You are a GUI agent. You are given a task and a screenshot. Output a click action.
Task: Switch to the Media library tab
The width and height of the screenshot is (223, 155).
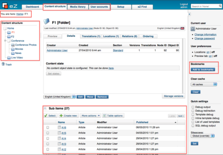[78, 7]
